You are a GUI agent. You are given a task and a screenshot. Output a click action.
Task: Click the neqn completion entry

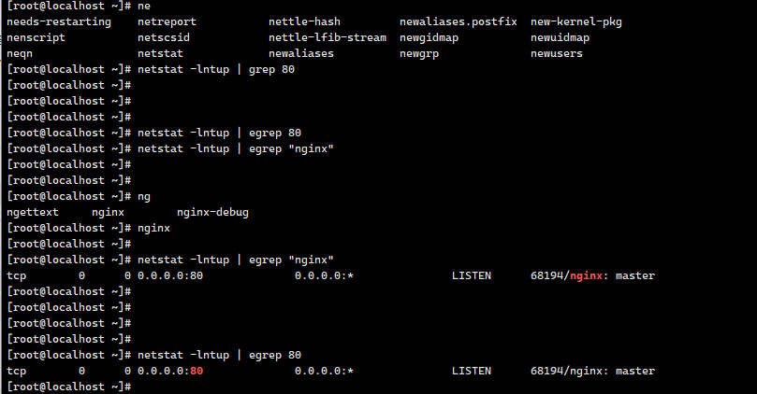[21, 53]
